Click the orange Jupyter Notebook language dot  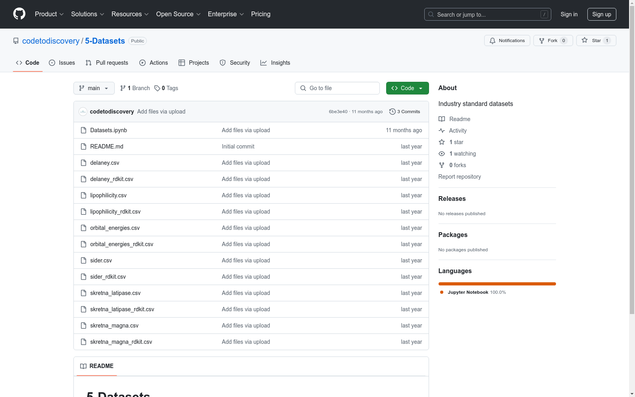click(x=442, y=292)
